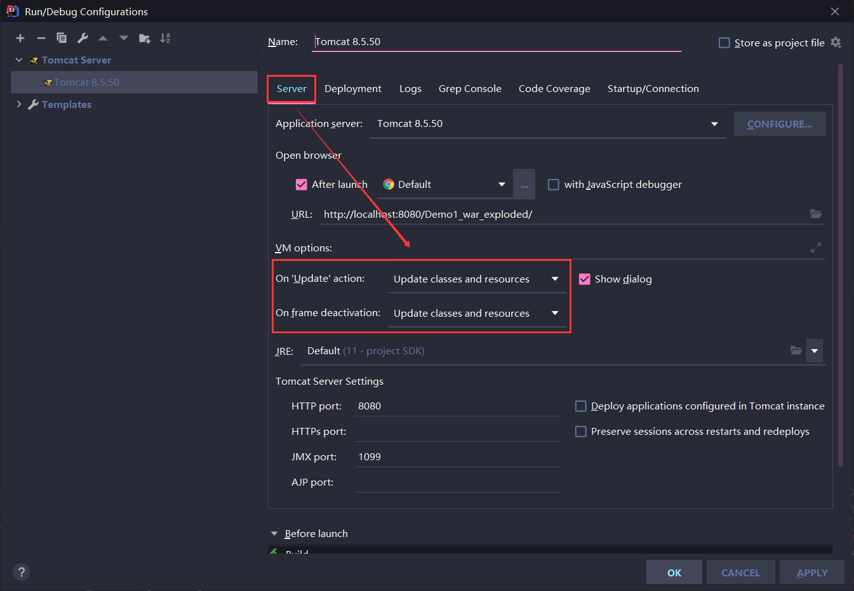Toggle the After launch checkbox
Screen dimensions: 854x591
(302, 185)
